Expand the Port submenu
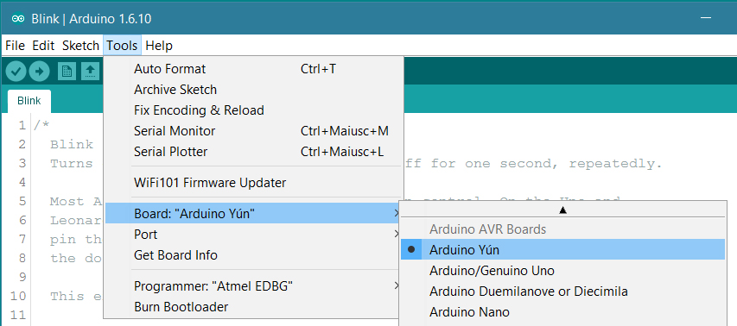The height and width of the screenshot is (326, 737). coord(253,234)
